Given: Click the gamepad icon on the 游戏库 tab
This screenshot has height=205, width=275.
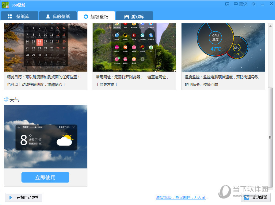Looking at the screenshot, I should (126, 16).
